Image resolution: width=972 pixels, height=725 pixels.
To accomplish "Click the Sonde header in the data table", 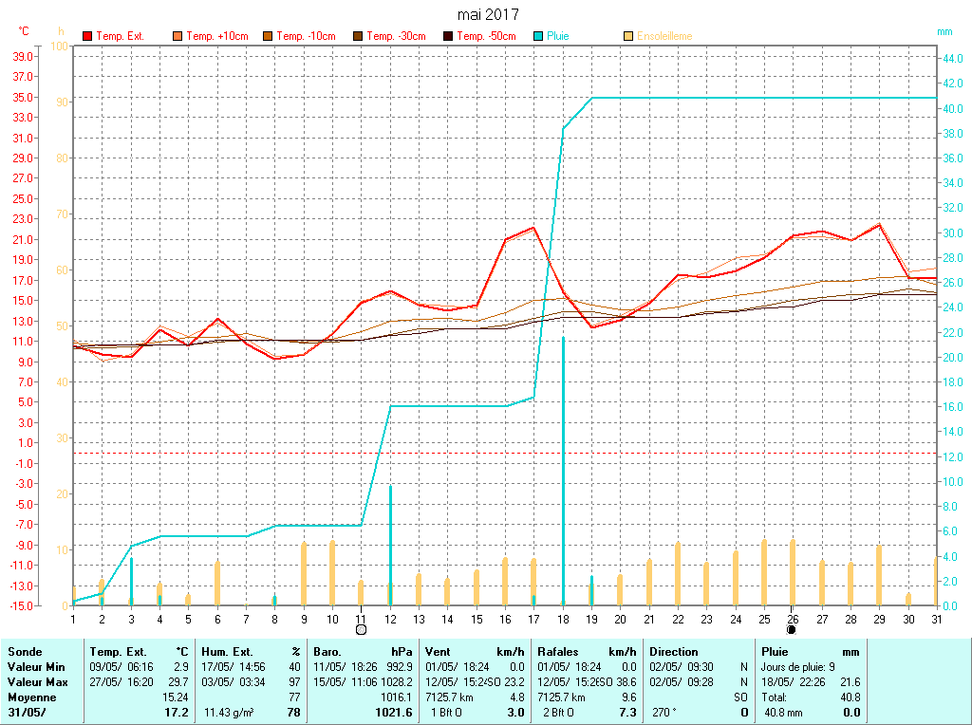I will click(25, 652).
